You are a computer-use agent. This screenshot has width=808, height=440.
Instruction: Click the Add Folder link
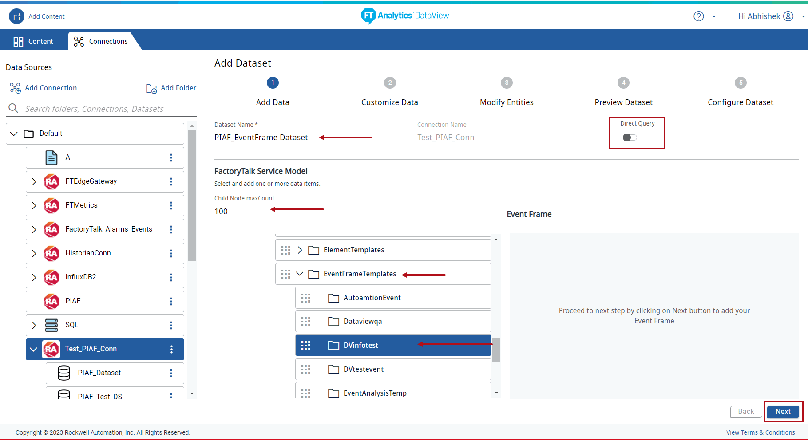coord(171,88)
